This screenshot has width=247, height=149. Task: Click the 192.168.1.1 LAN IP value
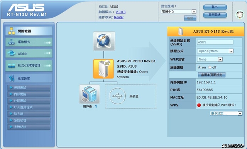tap(206, 82)
